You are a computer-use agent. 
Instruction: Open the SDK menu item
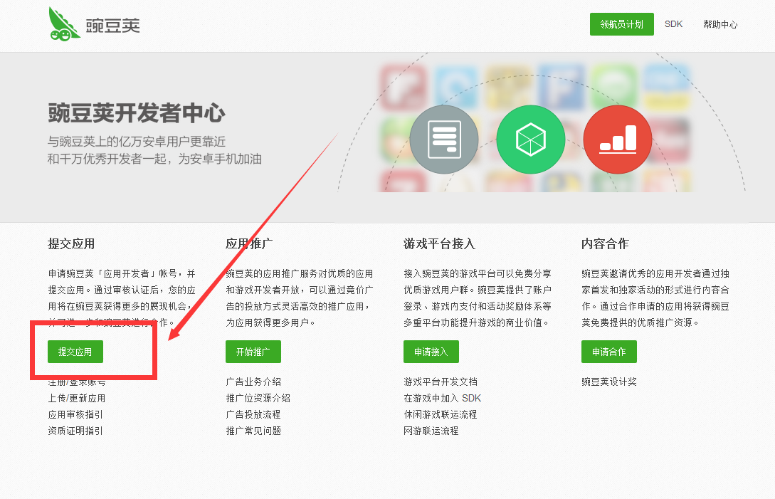click(x=673, y=24)
